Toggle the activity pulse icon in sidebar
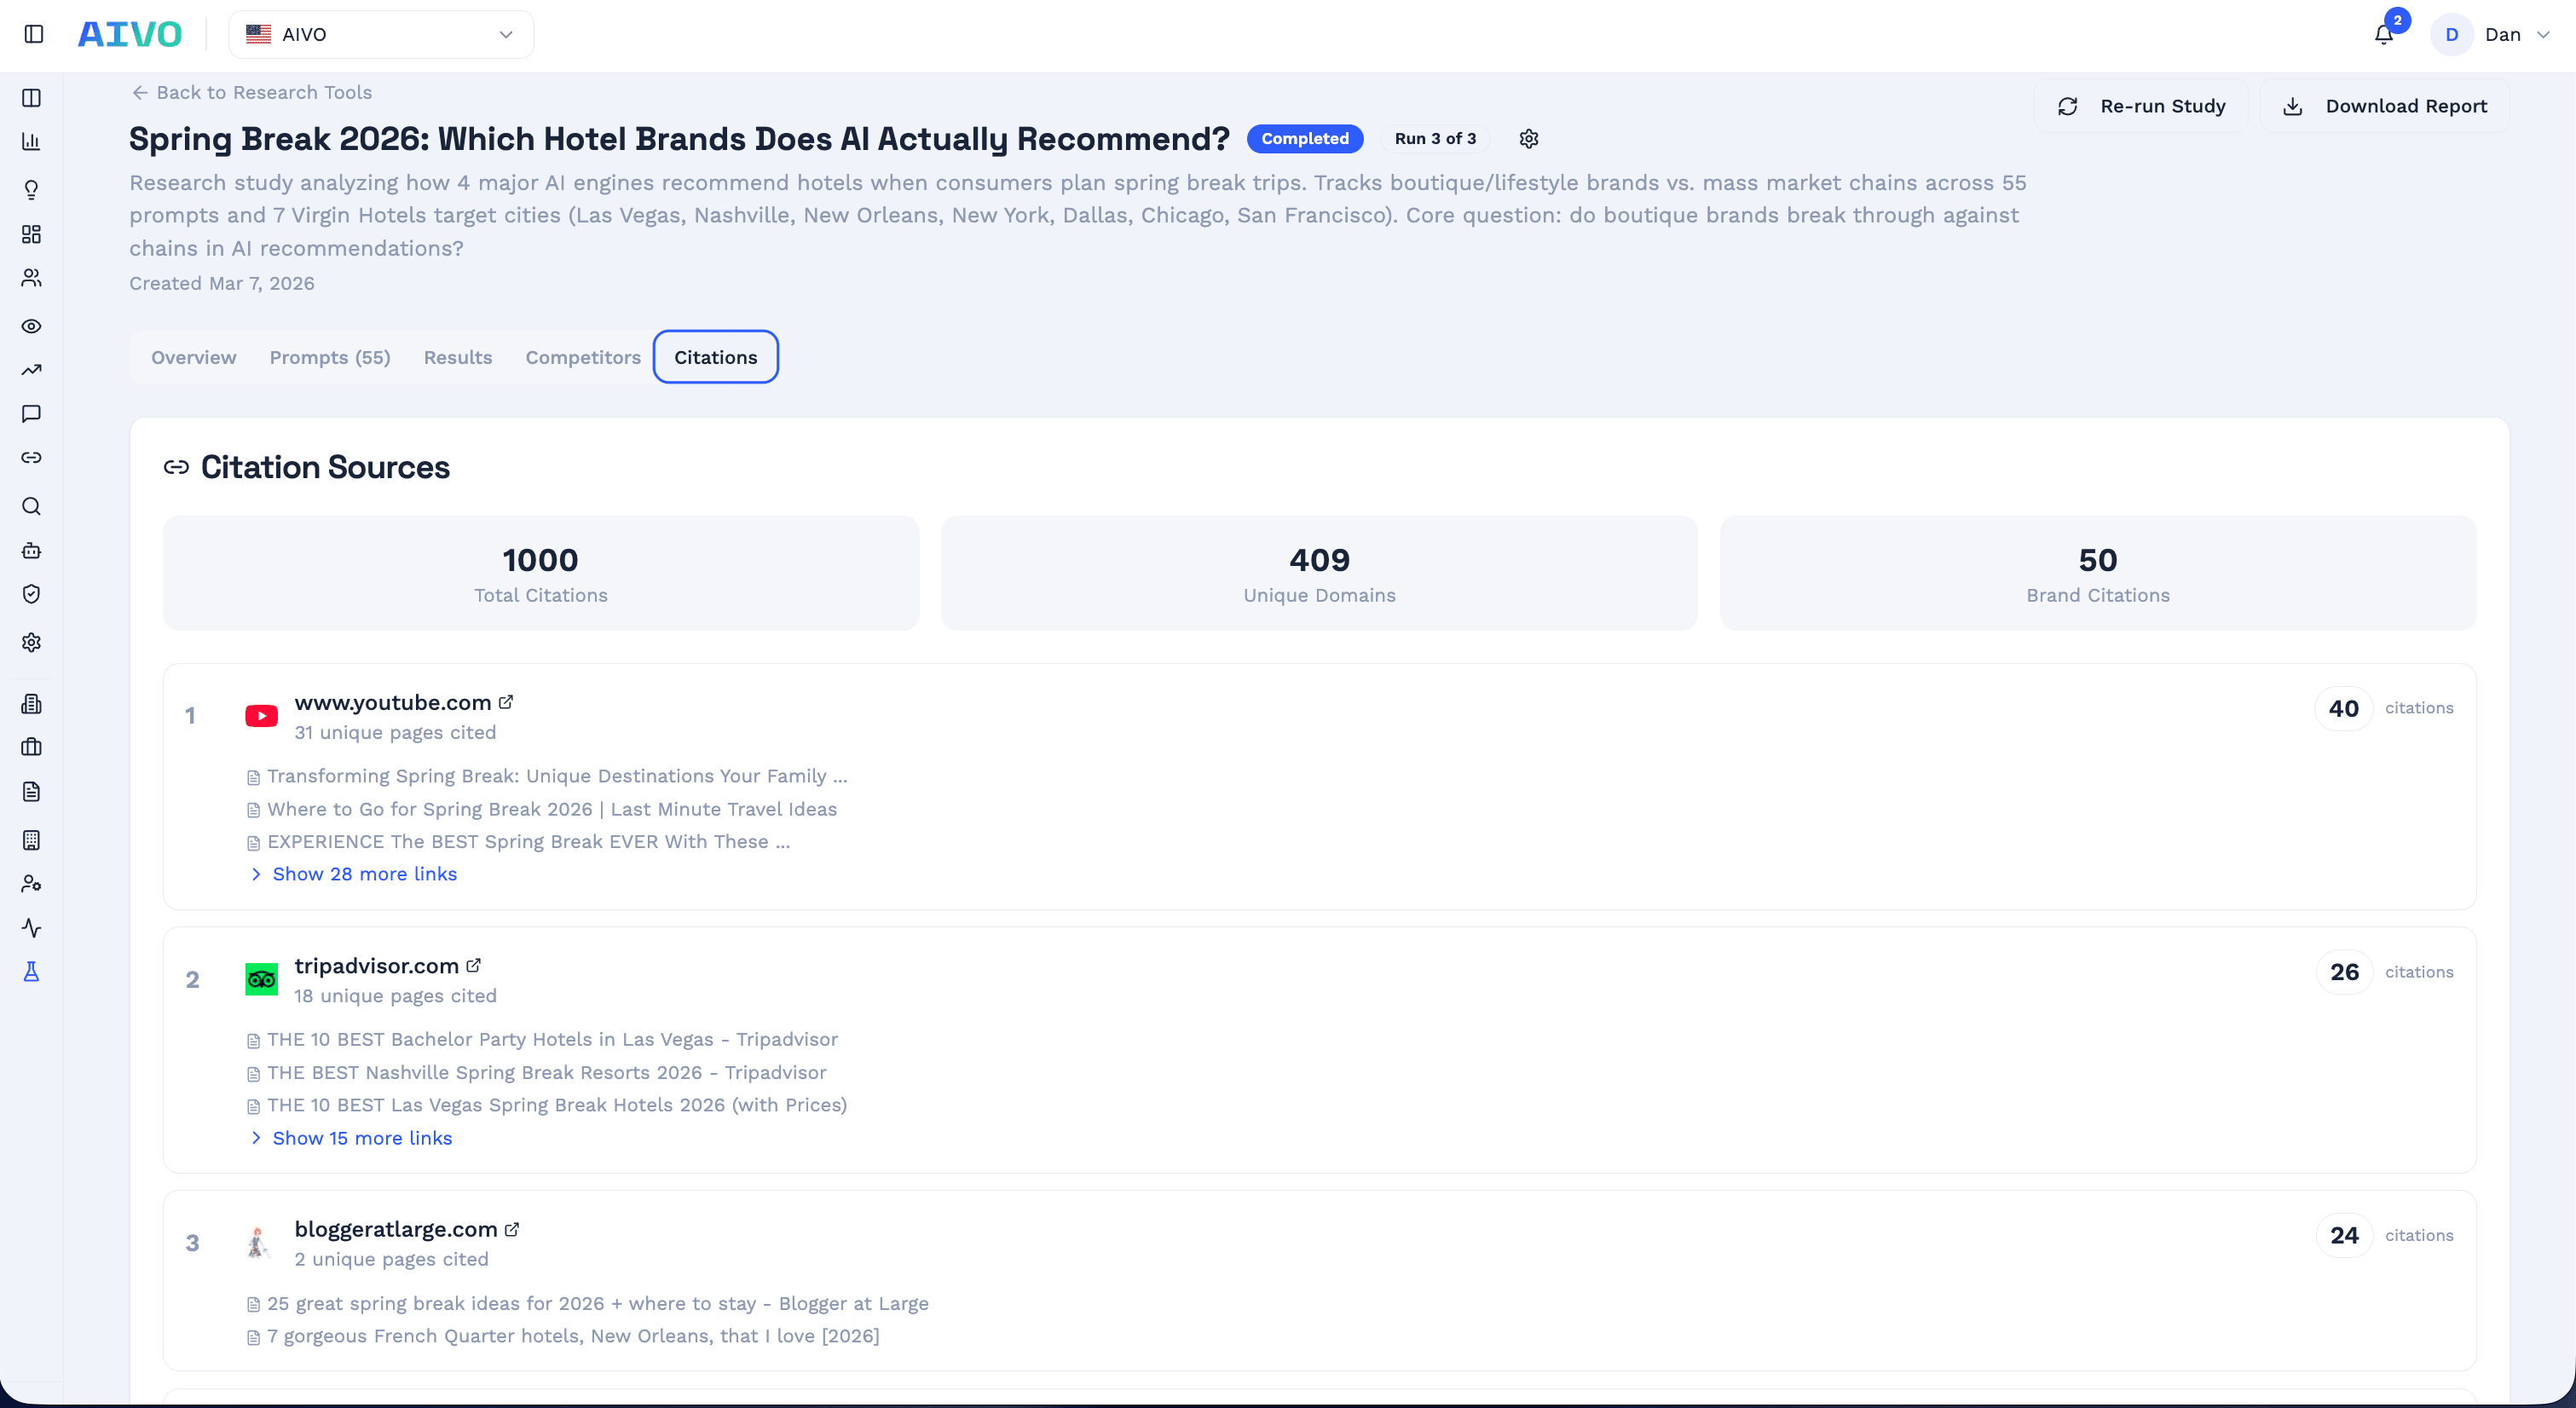 pos(31,927)
